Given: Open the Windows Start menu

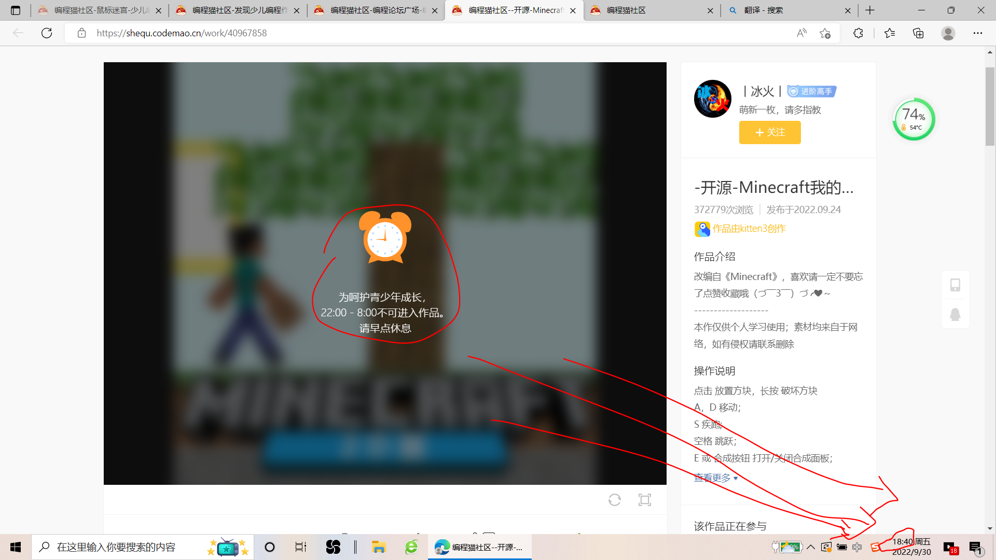Looking at the screenshot, I should pyautogui.click(x=16, y=547).
